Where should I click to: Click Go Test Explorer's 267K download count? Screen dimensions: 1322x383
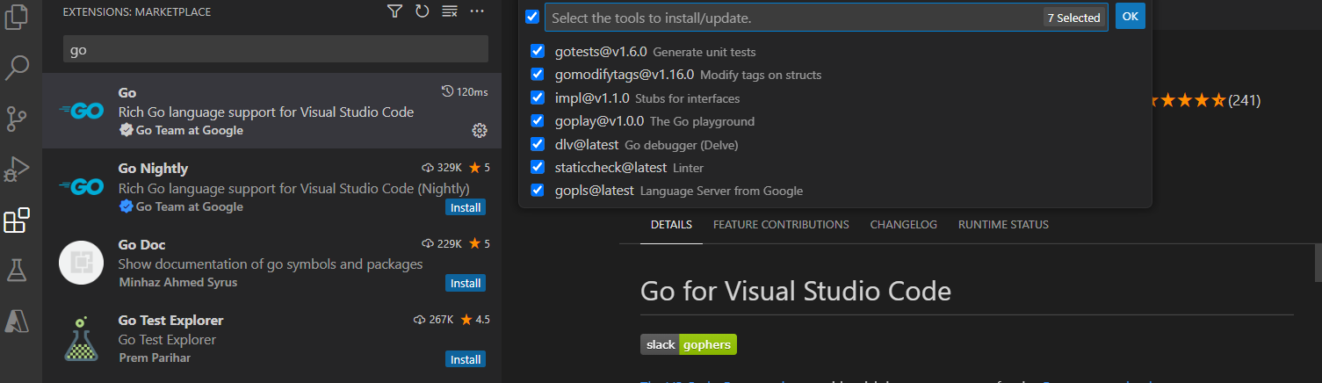pos(432,319)
